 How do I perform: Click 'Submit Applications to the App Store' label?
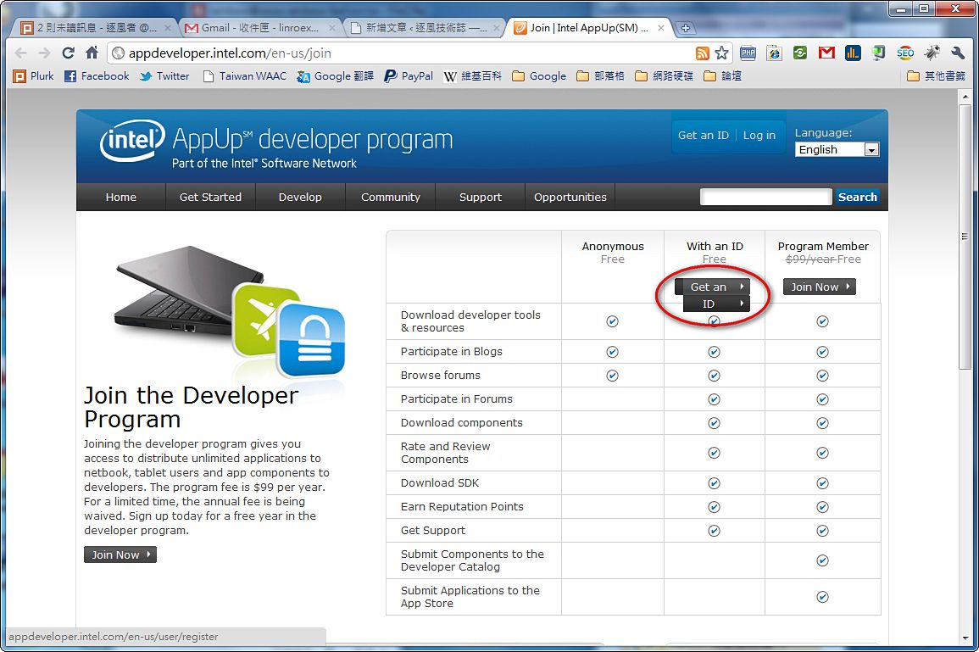tap(470, 597)
